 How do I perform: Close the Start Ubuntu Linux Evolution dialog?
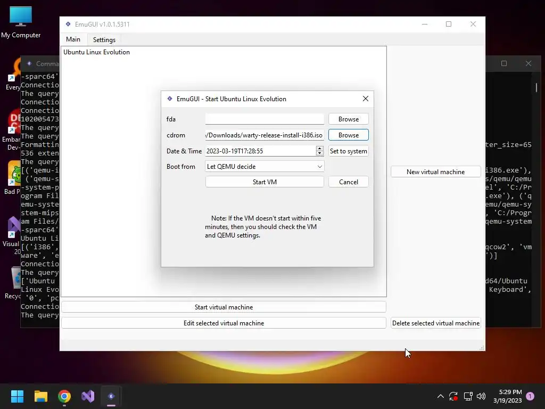365,99
